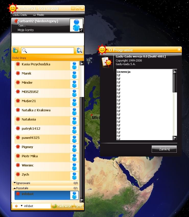Click the red status icon beside infobot
Screen dimensions: 189x217
(x=18, y=194)
